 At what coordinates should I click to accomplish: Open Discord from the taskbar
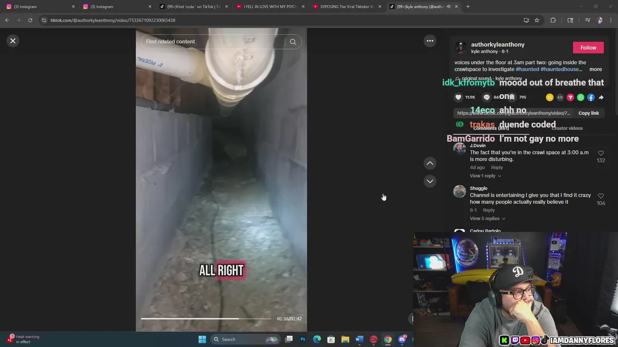point(402,339)
